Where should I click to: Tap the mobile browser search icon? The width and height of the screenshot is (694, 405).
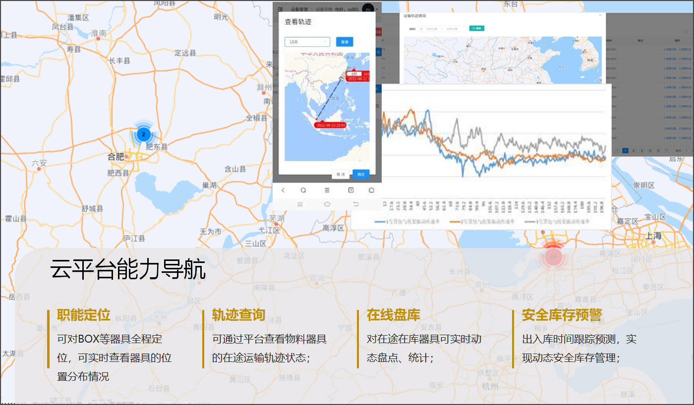[x=303, y=190]
